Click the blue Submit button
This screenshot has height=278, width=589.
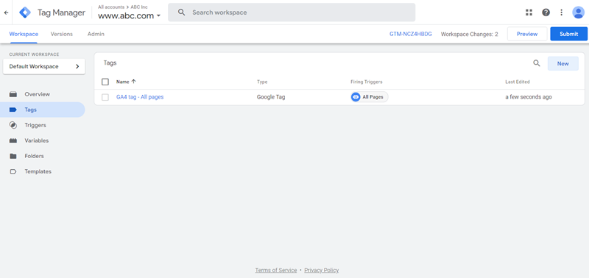pyautogui.click(x=568, y=34)
